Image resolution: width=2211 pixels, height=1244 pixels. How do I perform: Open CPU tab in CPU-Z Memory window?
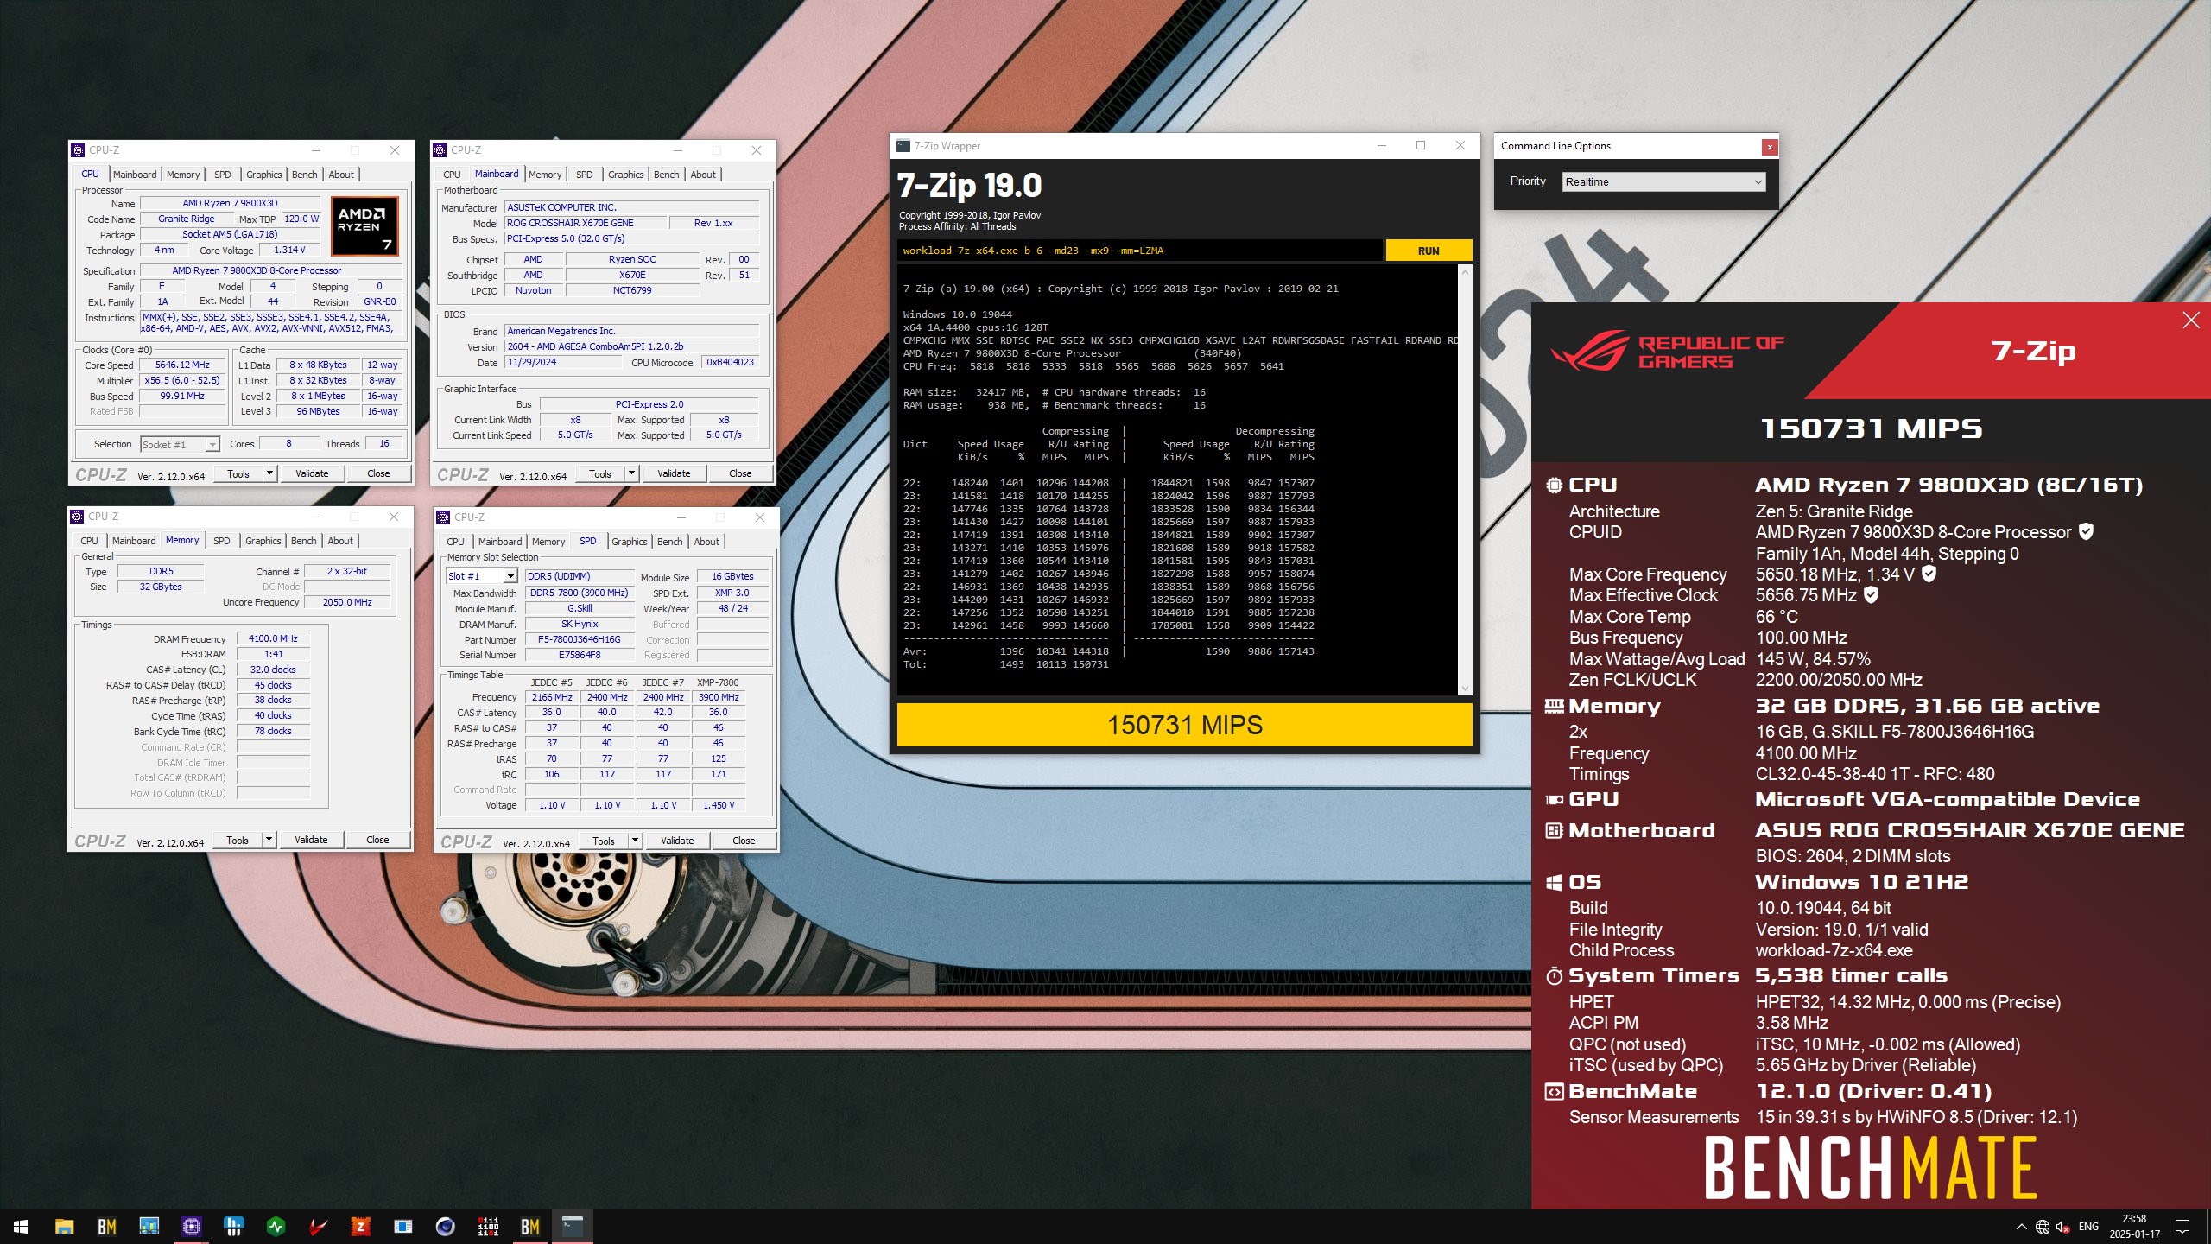click(89, 541)
